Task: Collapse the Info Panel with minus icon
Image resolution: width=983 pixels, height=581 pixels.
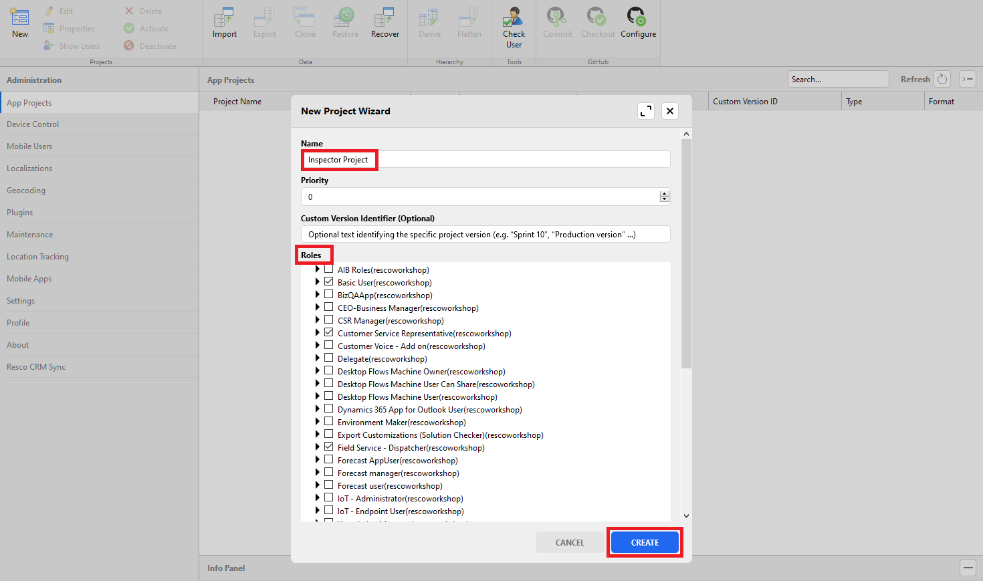Action: 968,568
